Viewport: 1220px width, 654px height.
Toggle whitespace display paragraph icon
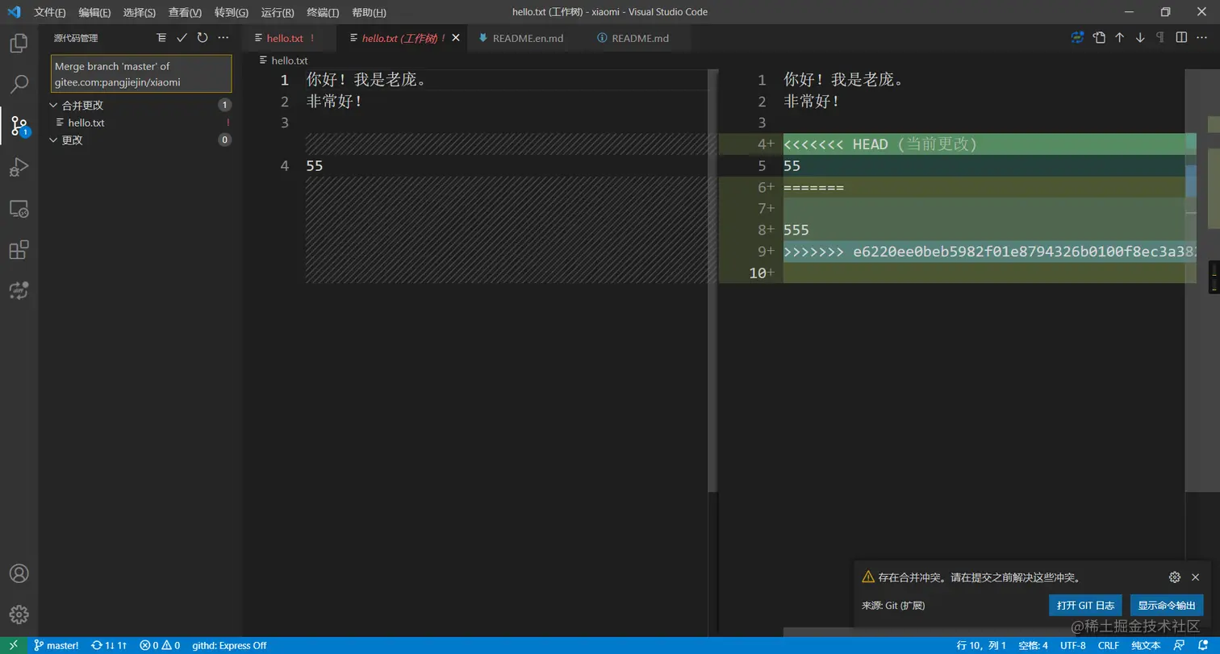(x=1160, y=37)
